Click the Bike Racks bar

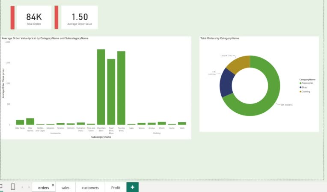20,122
